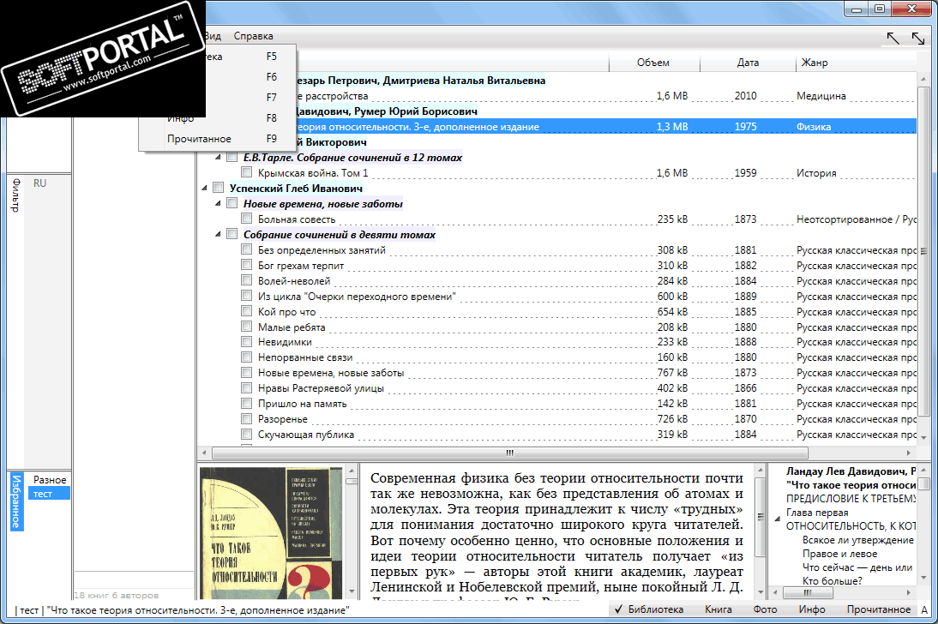Open contents entry Кто больше?
The width and height of the screenshot is (938, 624).
coord(833,581)
